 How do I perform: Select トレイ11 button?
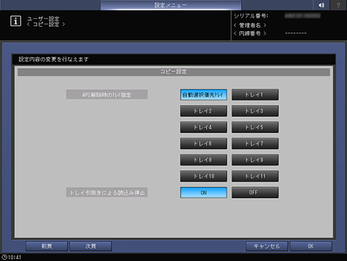click(x=255, y=176)
